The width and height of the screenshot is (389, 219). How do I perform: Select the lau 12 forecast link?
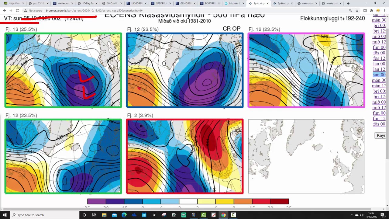point(379,69)
